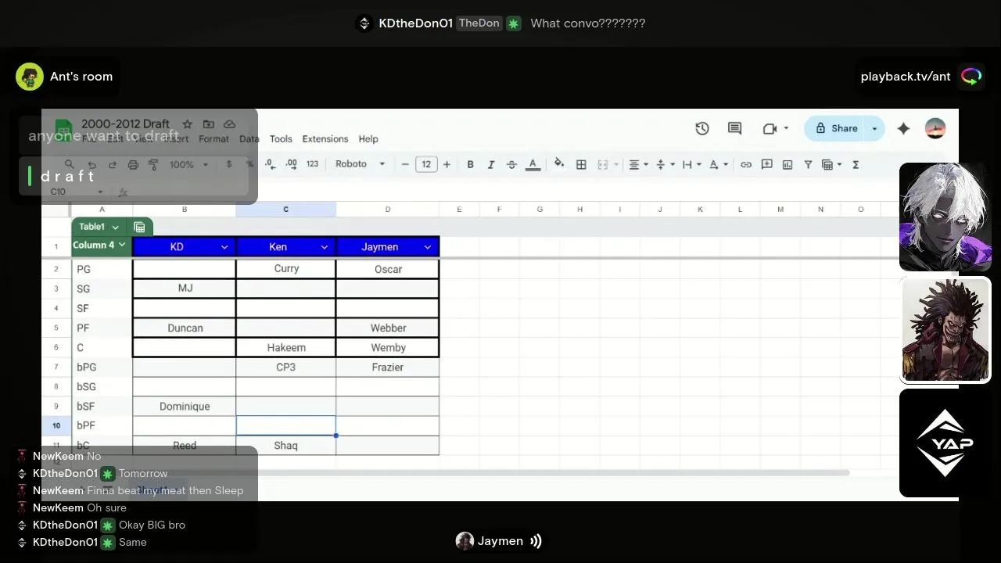This screenshot has width=1001, height=563.
Task: Decrease font size with minus icon
Action: (405, 164)
